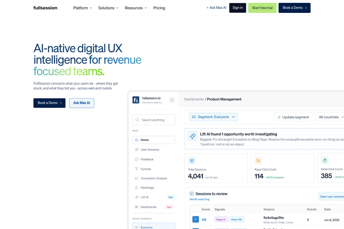Click the hero Book a Demo button

point(49,103)
